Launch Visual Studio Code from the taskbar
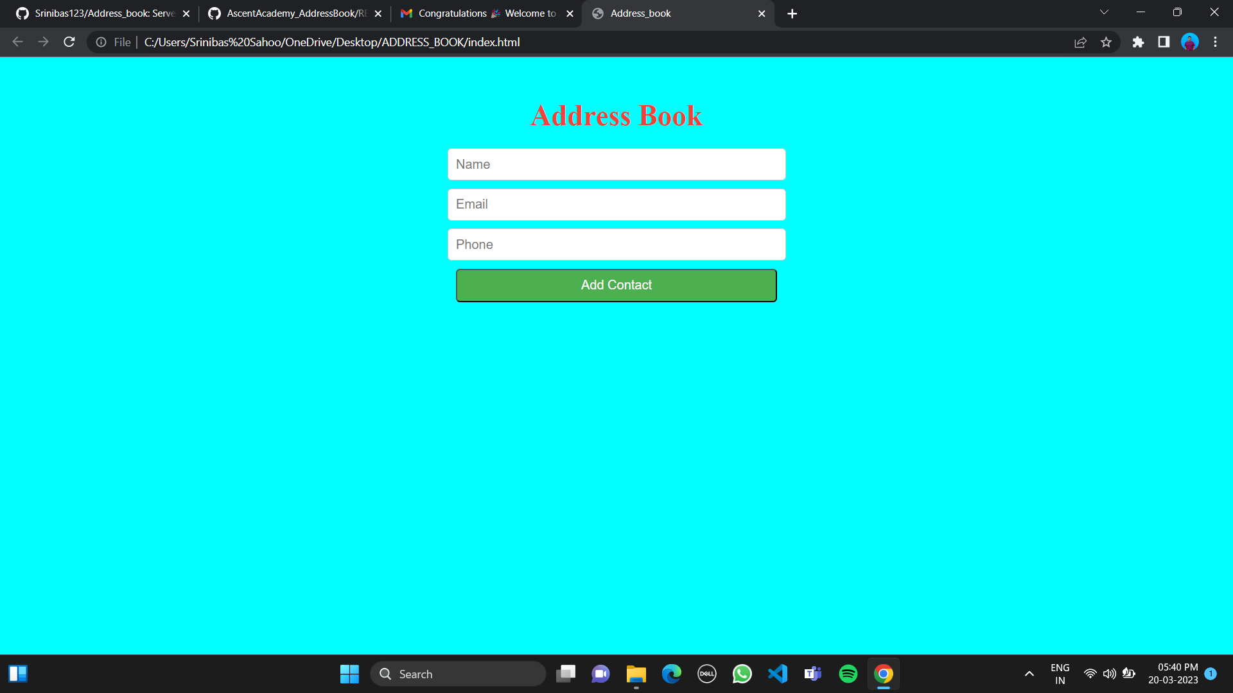This screenshot has width=1233, height=693. pyautogui.click(x=777, y=674)
